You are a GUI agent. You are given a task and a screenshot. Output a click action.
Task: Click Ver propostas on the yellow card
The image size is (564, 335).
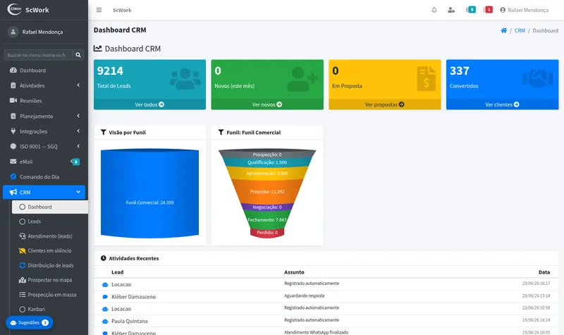coord(384,104)
